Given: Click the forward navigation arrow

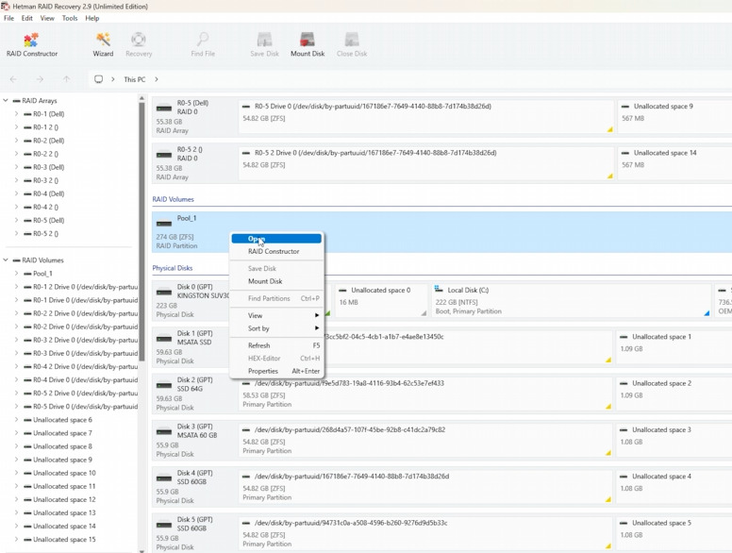Looking at the screenshot, I should point(40,79).
